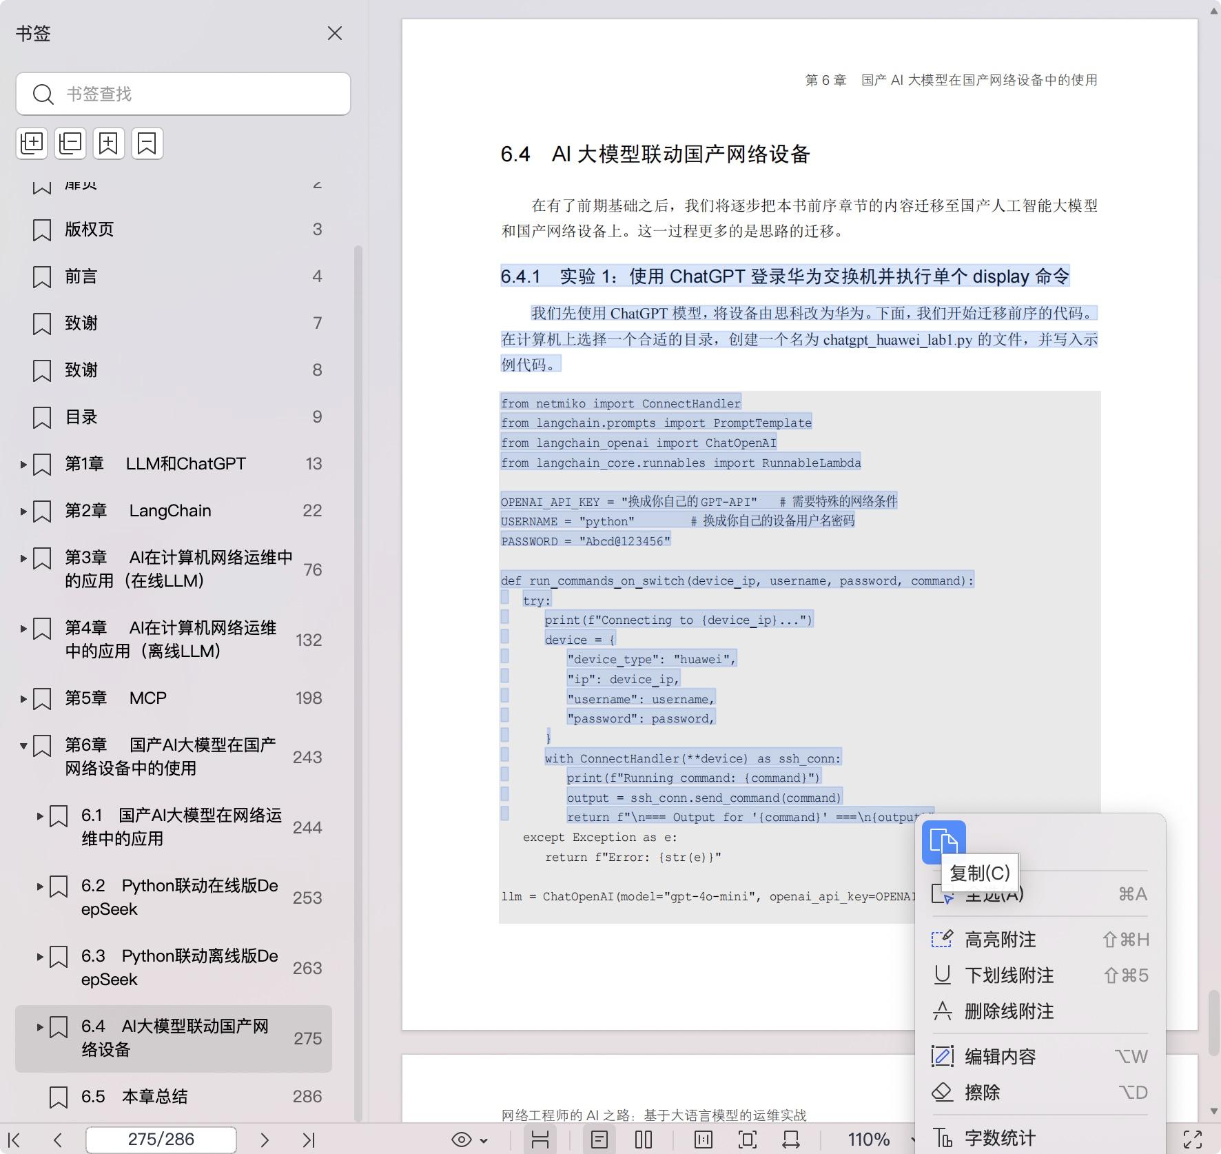Expand chapter 第5章 MCP bookmark
Image resolution: width=1221 pixels, height=1154 pixels.
[22, 698]
